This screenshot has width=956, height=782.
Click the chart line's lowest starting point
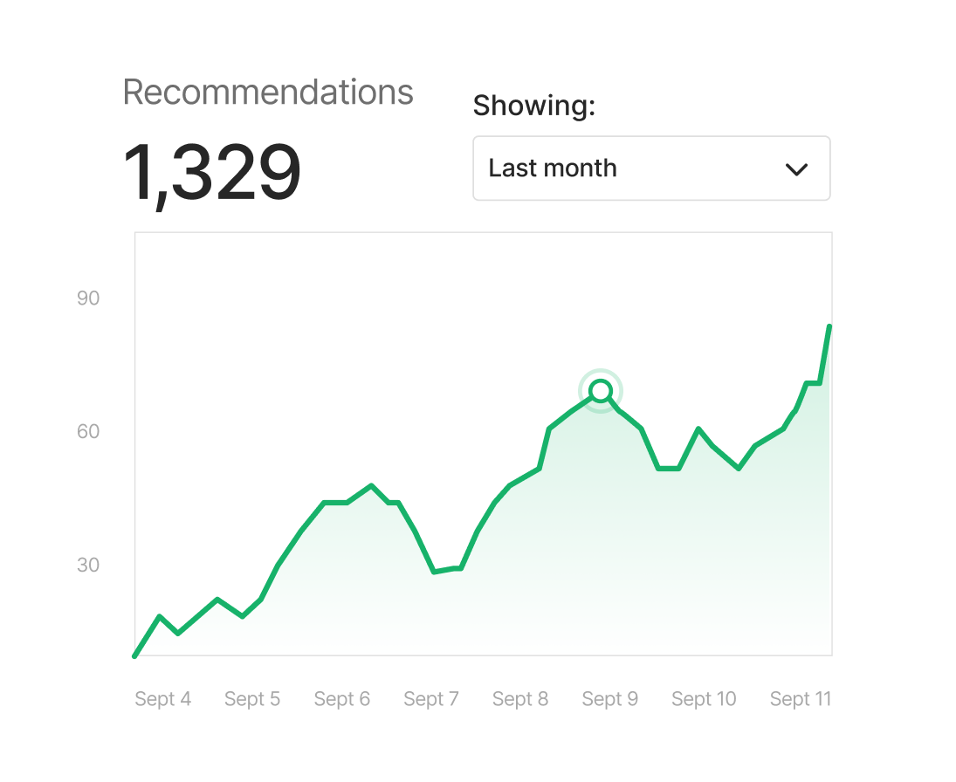click(134, 655)
